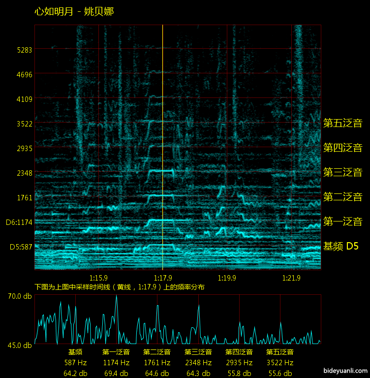Click the 第三泛音 label right of spectrogram
Screen dimensions: 370x378
342,172
